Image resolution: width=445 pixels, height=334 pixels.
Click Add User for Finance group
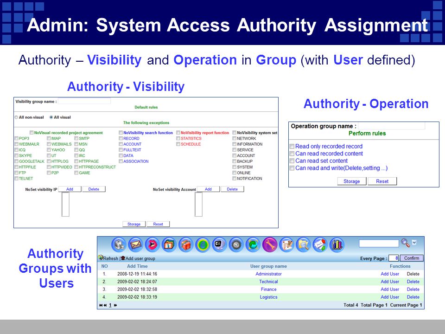390,289
